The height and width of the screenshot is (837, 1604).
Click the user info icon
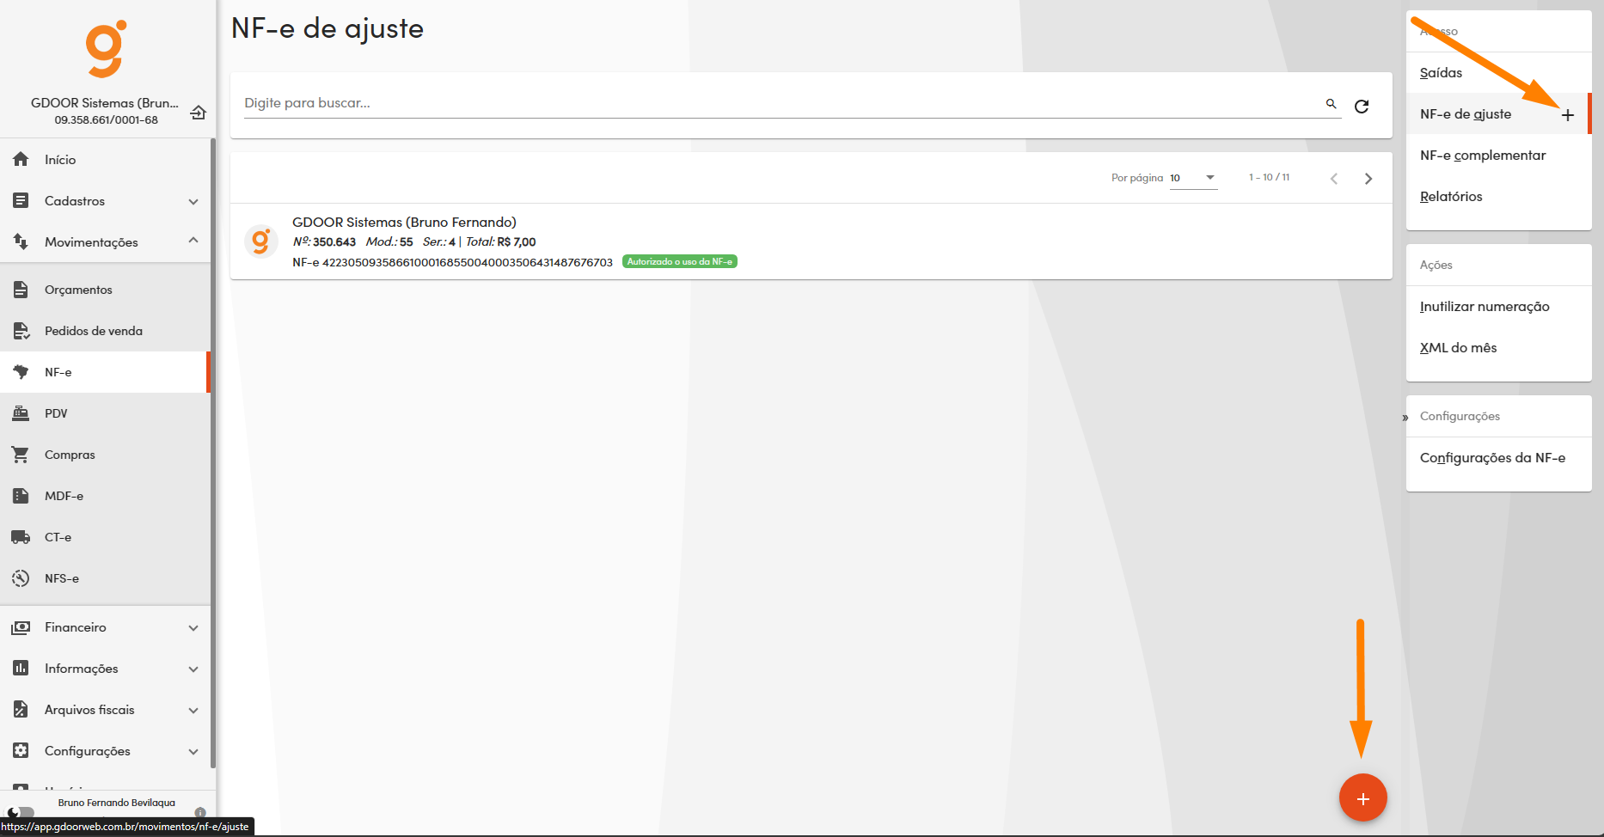200,812
